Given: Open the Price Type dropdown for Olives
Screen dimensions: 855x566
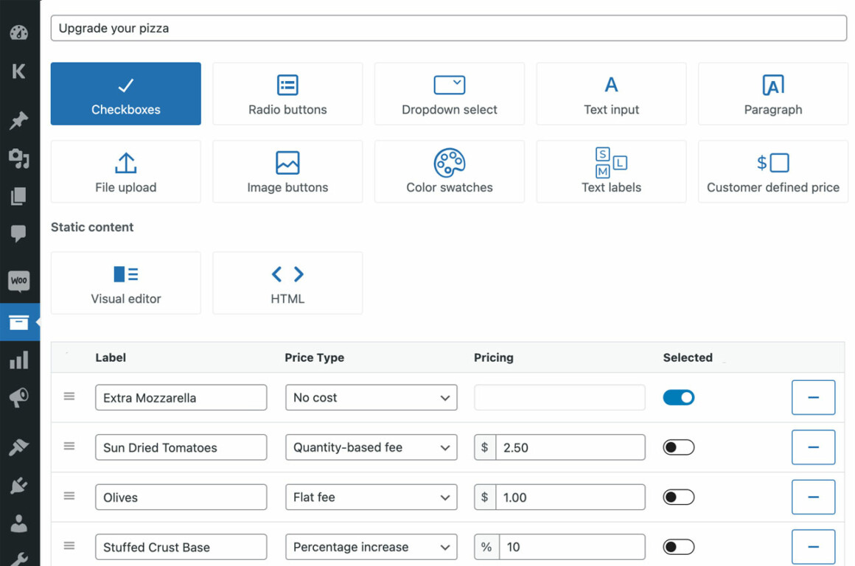Looking at the screenshot, I should click(x=371, y=497).
